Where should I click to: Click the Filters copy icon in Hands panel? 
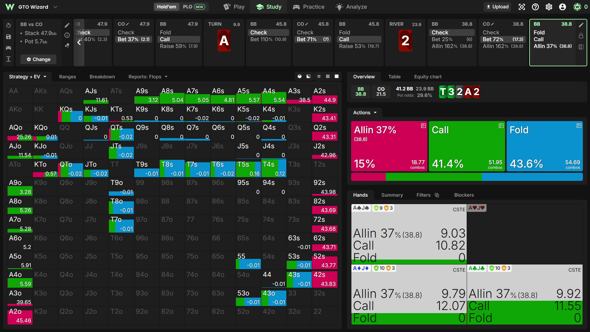(x=437, y=195)
